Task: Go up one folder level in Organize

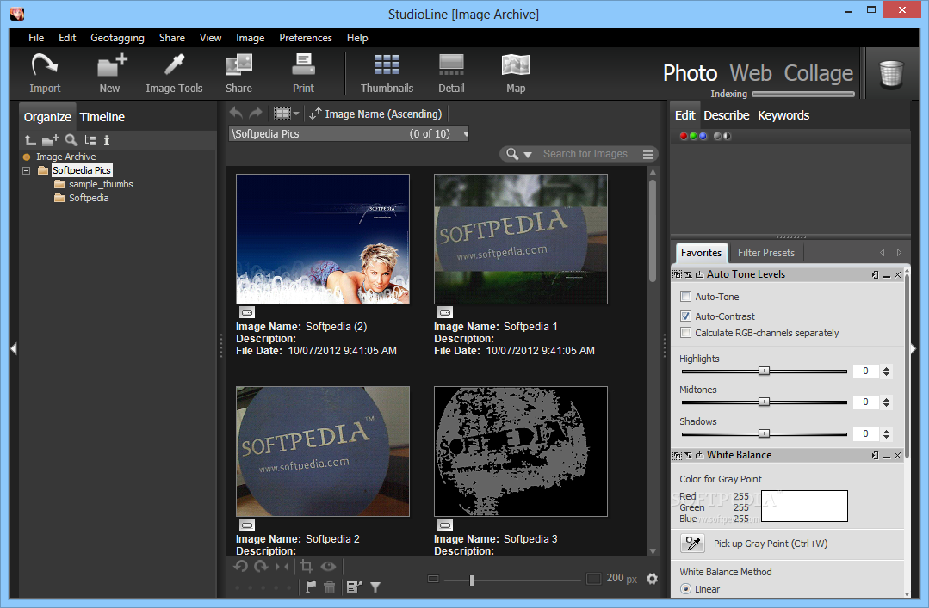Action: (x=30, y=140)
